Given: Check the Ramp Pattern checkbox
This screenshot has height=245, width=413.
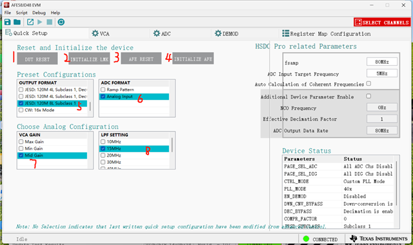Looking at the screenshot, I should pyautogui.click(x=103, y=90).
